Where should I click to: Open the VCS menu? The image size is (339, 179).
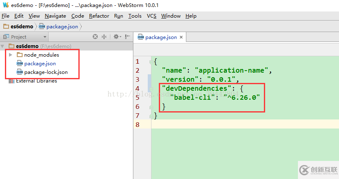(151, 16)
